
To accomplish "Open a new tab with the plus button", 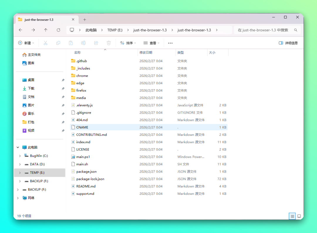I will 85,20.
